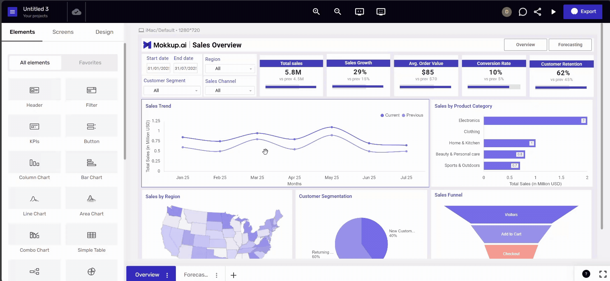Click the Mokkup.ai logo
This screenshot has height=281, width=610.
pyautogui.click(x=165, y=45)
